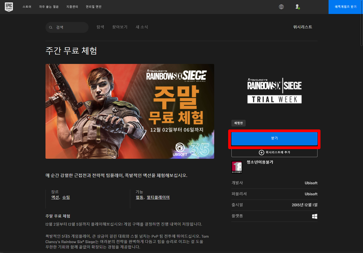Image resolution: width=363 pixels, height=253 pixels.
Task: Switch to the 찾아보기 tab
Action: (120, 27)
